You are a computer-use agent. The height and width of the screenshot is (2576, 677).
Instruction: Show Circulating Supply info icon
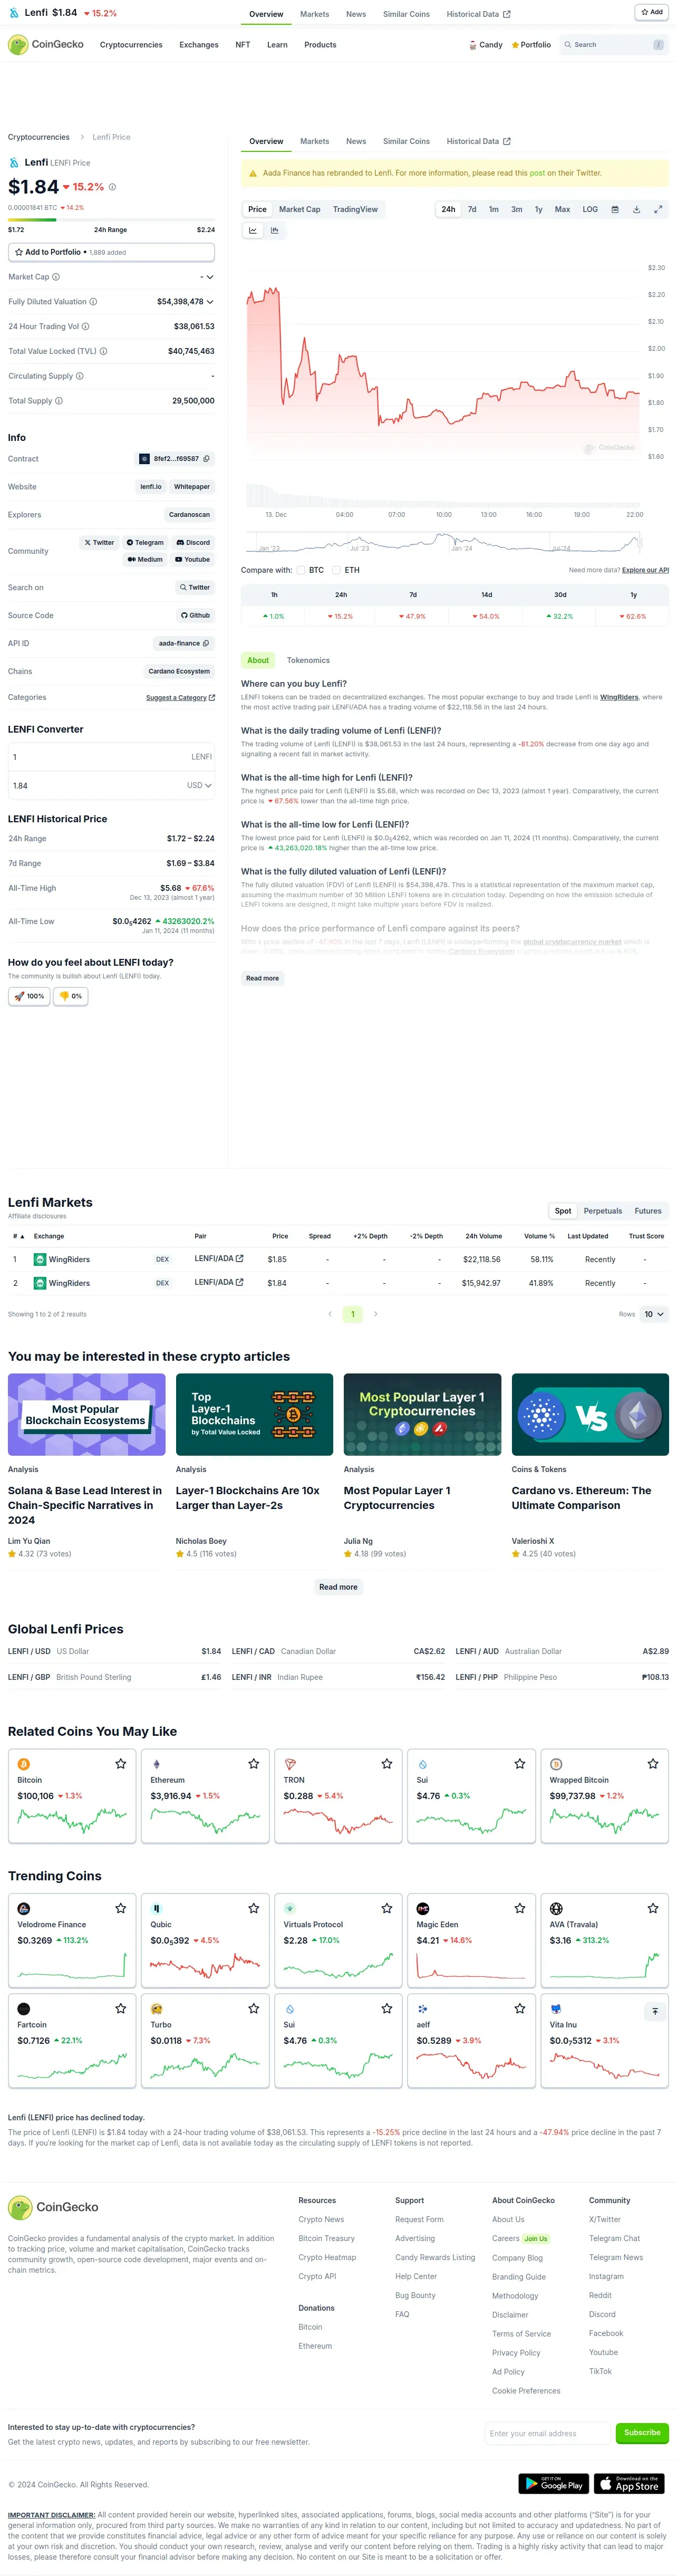(x=80, y=376)
